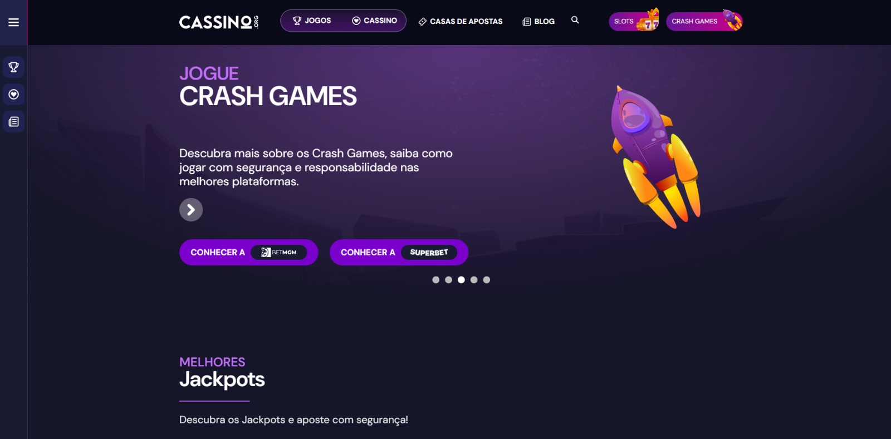The image size is (891, 439).
Task: Open the CASSINO menu tab
Action: [374, 21]
